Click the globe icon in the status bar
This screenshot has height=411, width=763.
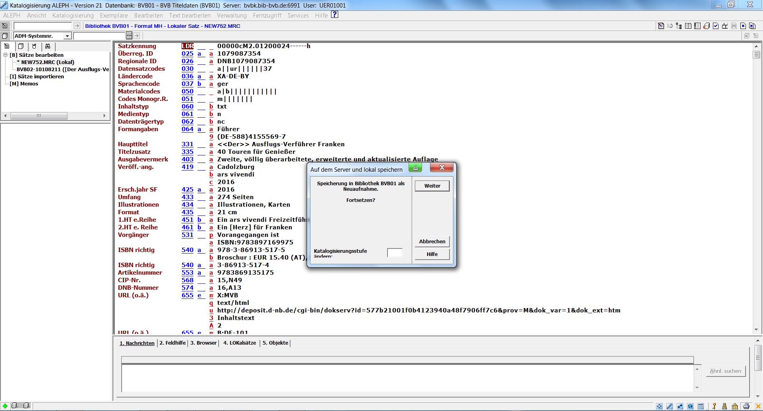pyautogui.click(x=690, y=406)
